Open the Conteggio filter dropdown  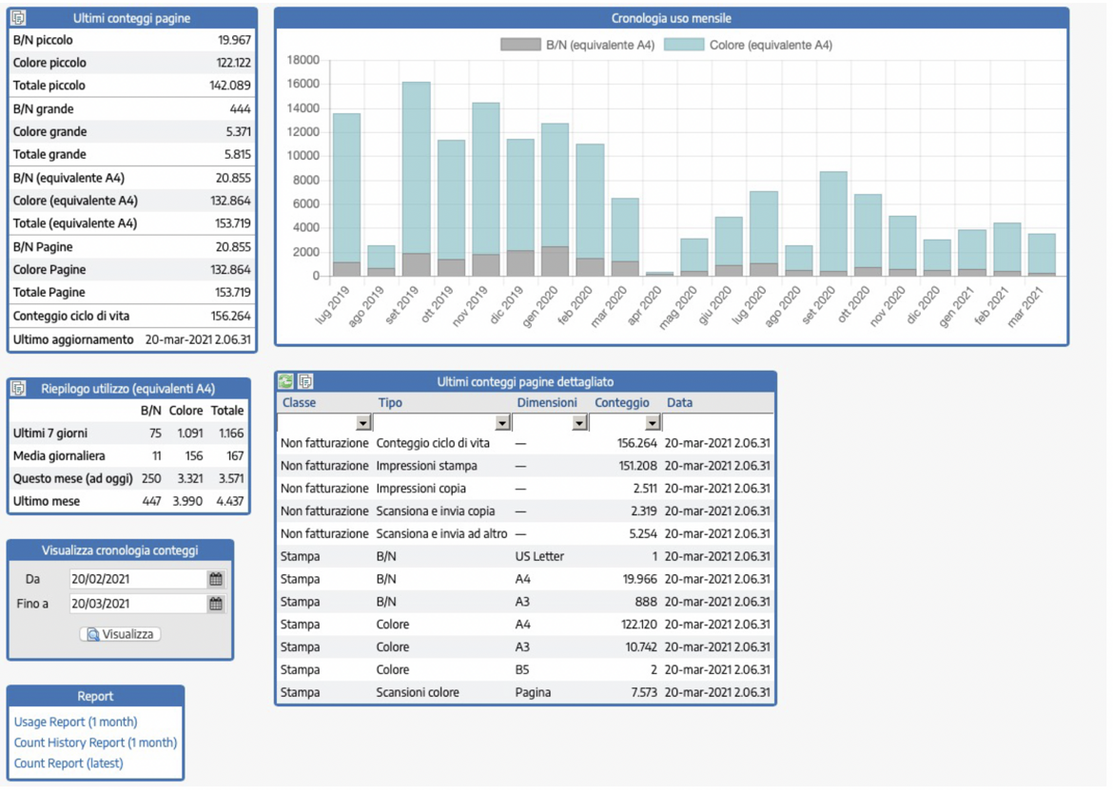pyautogui.click(x=652, y=423)
